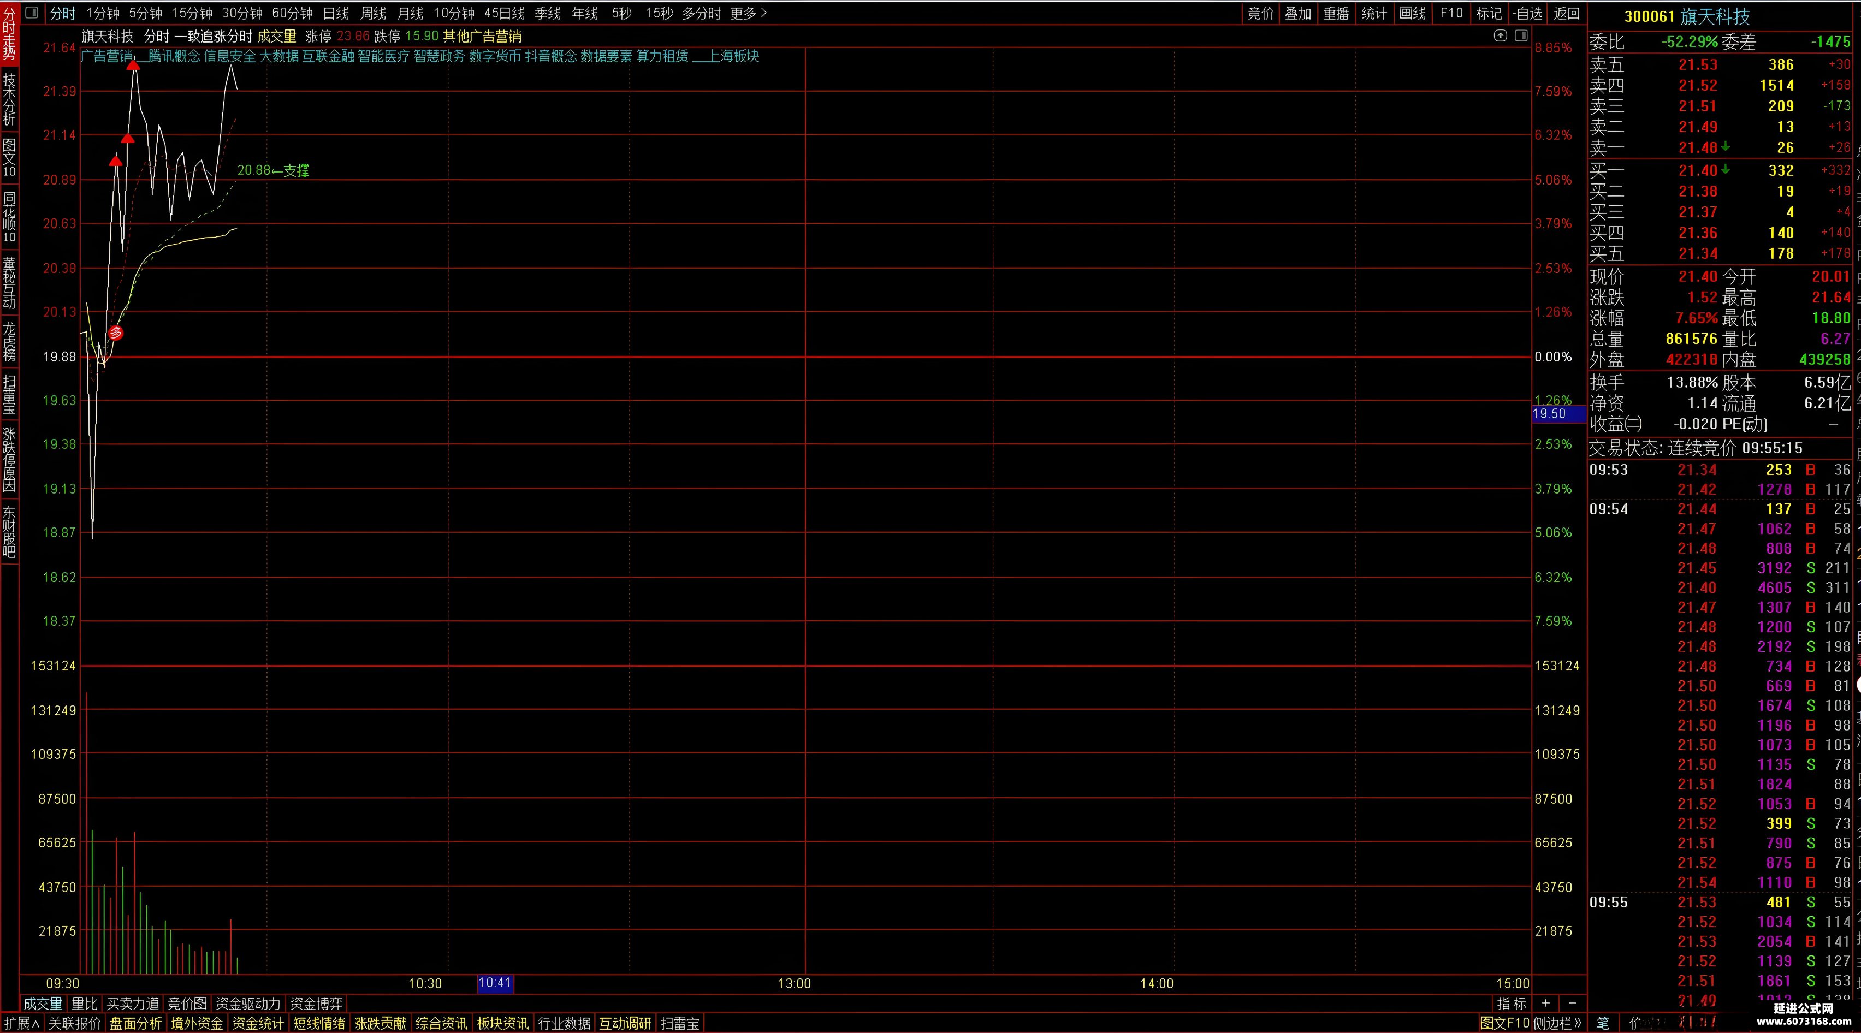Screen dimensions: 1861x1033
Task: Toggle 叠加 overlay in the top toolbar
Action: pos(1297,13)
